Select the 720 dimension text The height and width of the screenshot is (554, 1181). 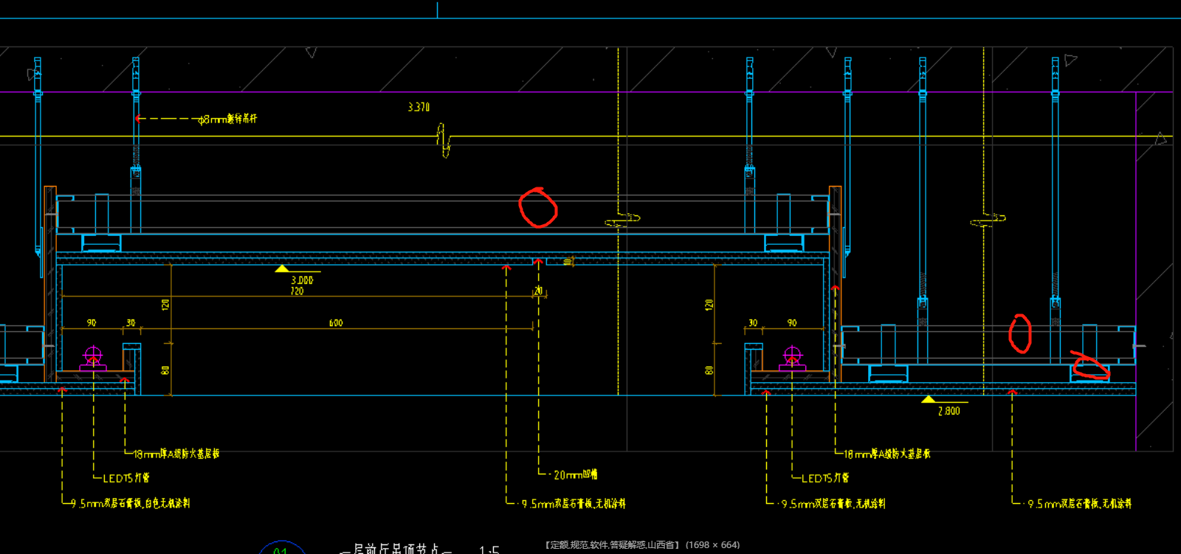[297, 291]
